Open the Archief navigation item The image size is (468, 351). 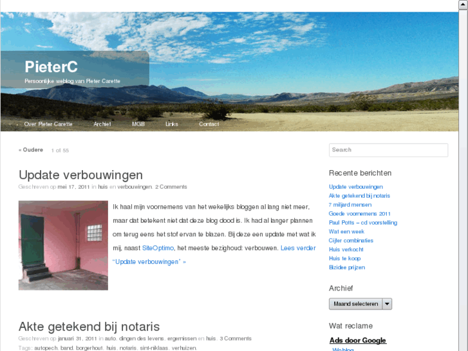click(x=102, y=124)
